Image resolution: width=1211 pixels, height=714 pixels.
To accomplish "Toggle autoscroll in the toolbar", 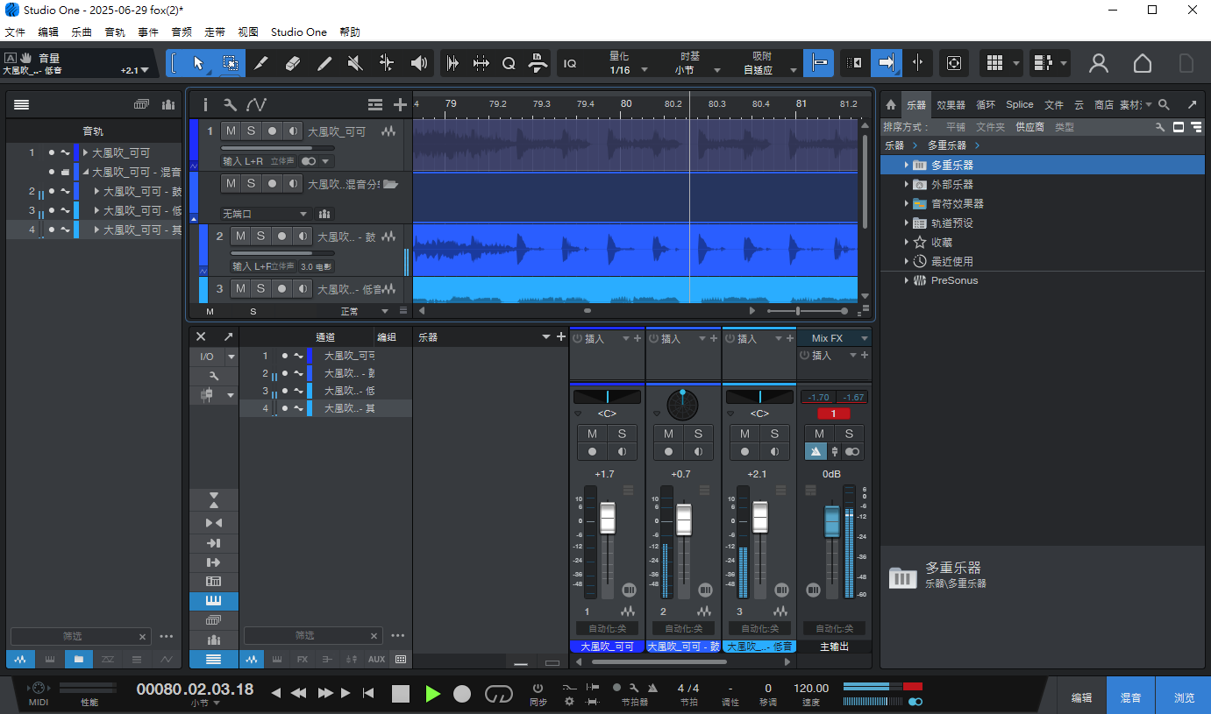I will click(887, 63).
